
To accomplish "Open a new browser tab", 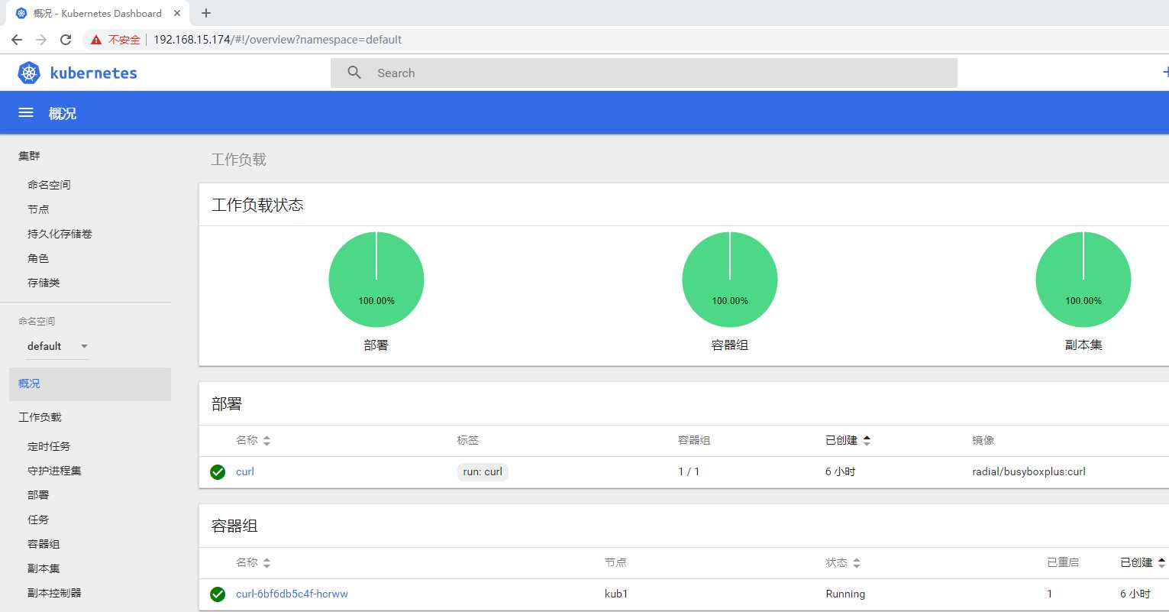I will click(x=206, y=13).
